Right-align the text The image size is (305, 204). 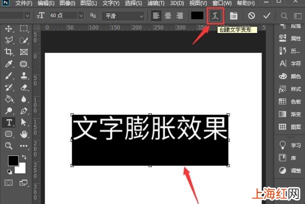[x=179, y=16]
